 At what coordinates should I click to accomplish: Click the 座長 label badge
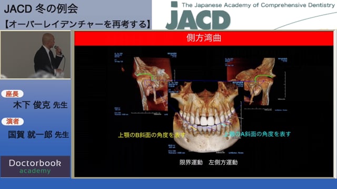[12, 94]
